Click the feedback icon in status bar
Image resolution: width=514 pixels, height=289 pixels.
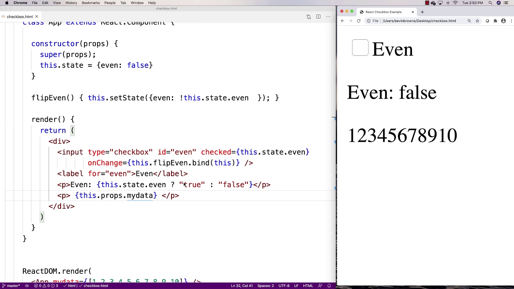320,286
